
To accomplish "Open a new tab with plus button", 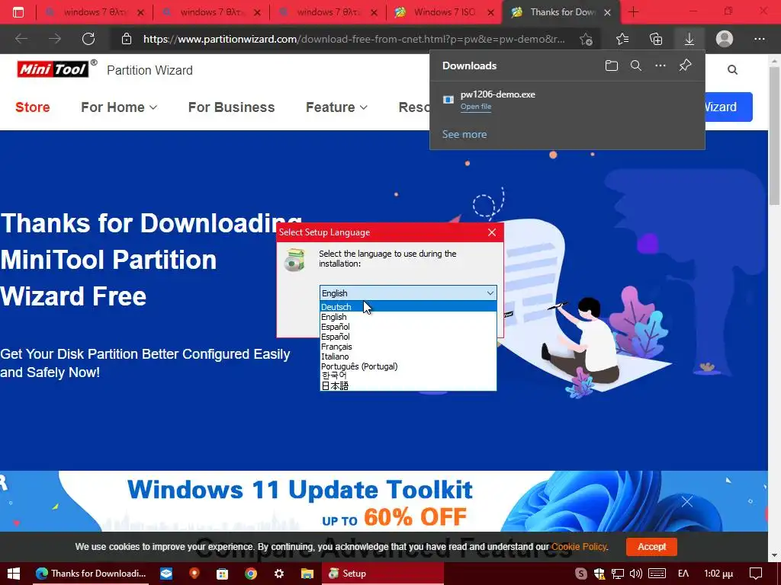I will coord(634,11).
